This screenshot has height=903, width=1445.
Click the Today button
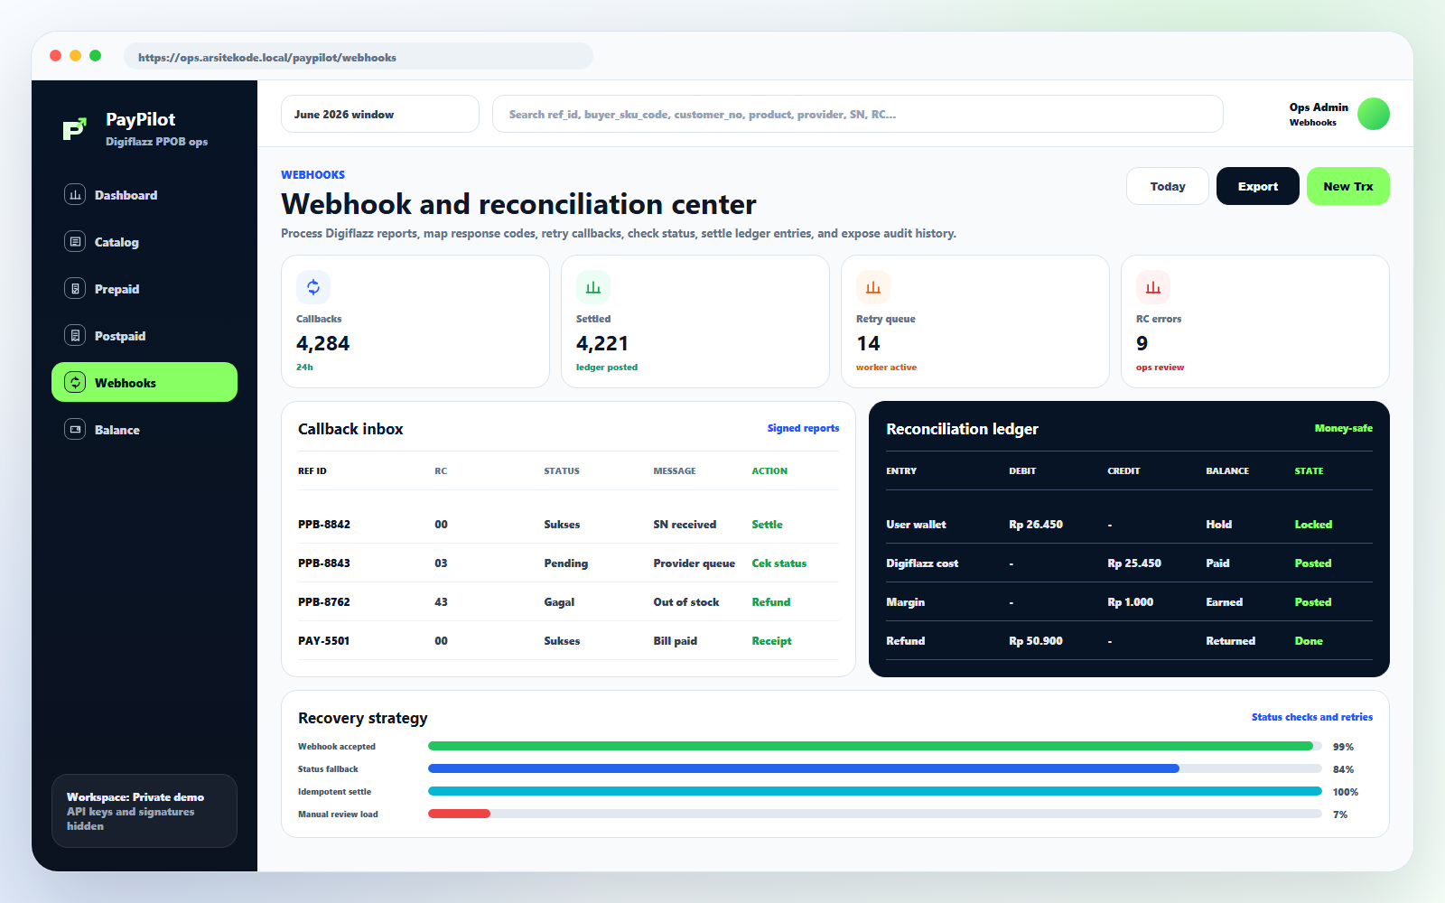1168,186
